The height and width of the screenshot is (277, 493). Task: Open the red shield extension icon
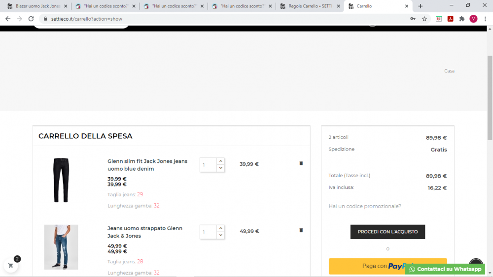click(439, 19)
